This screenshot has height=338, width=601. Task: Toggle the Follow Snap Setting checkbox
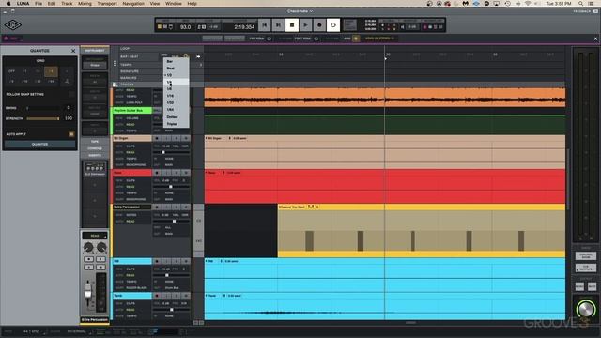point(71,94)
